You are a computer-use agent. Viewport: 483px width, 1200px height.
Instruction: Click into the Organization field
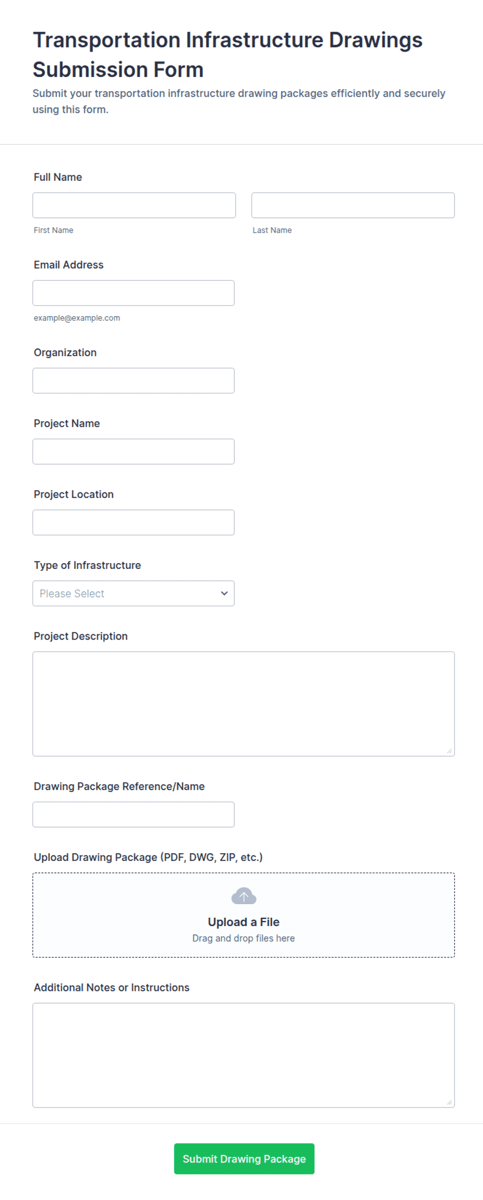(x=133, y=381)
